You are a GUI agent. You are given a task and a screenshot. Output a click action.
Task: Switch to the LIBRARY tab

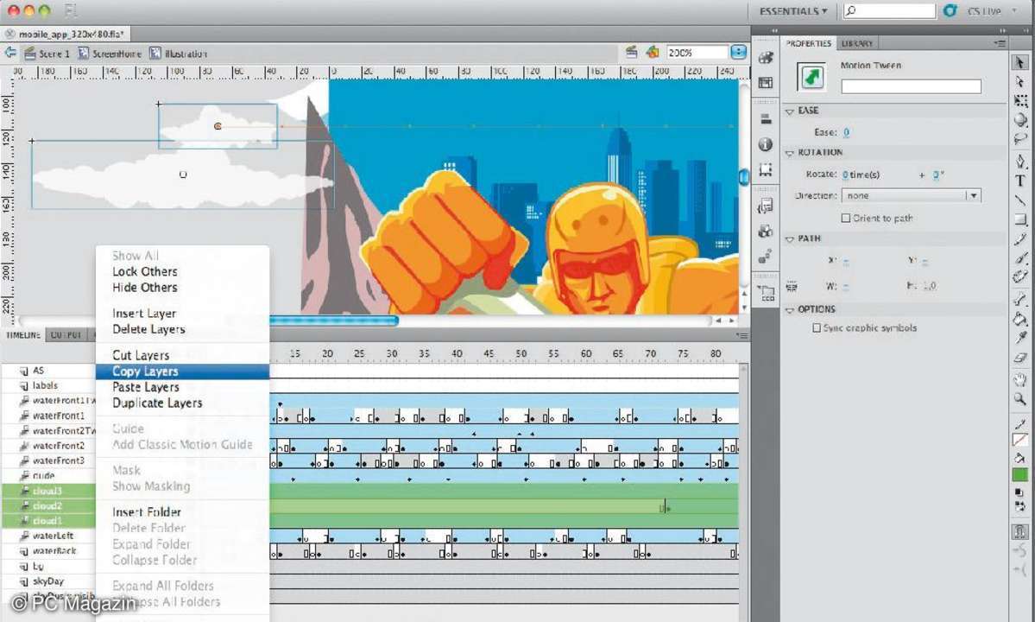pos(857,43)
